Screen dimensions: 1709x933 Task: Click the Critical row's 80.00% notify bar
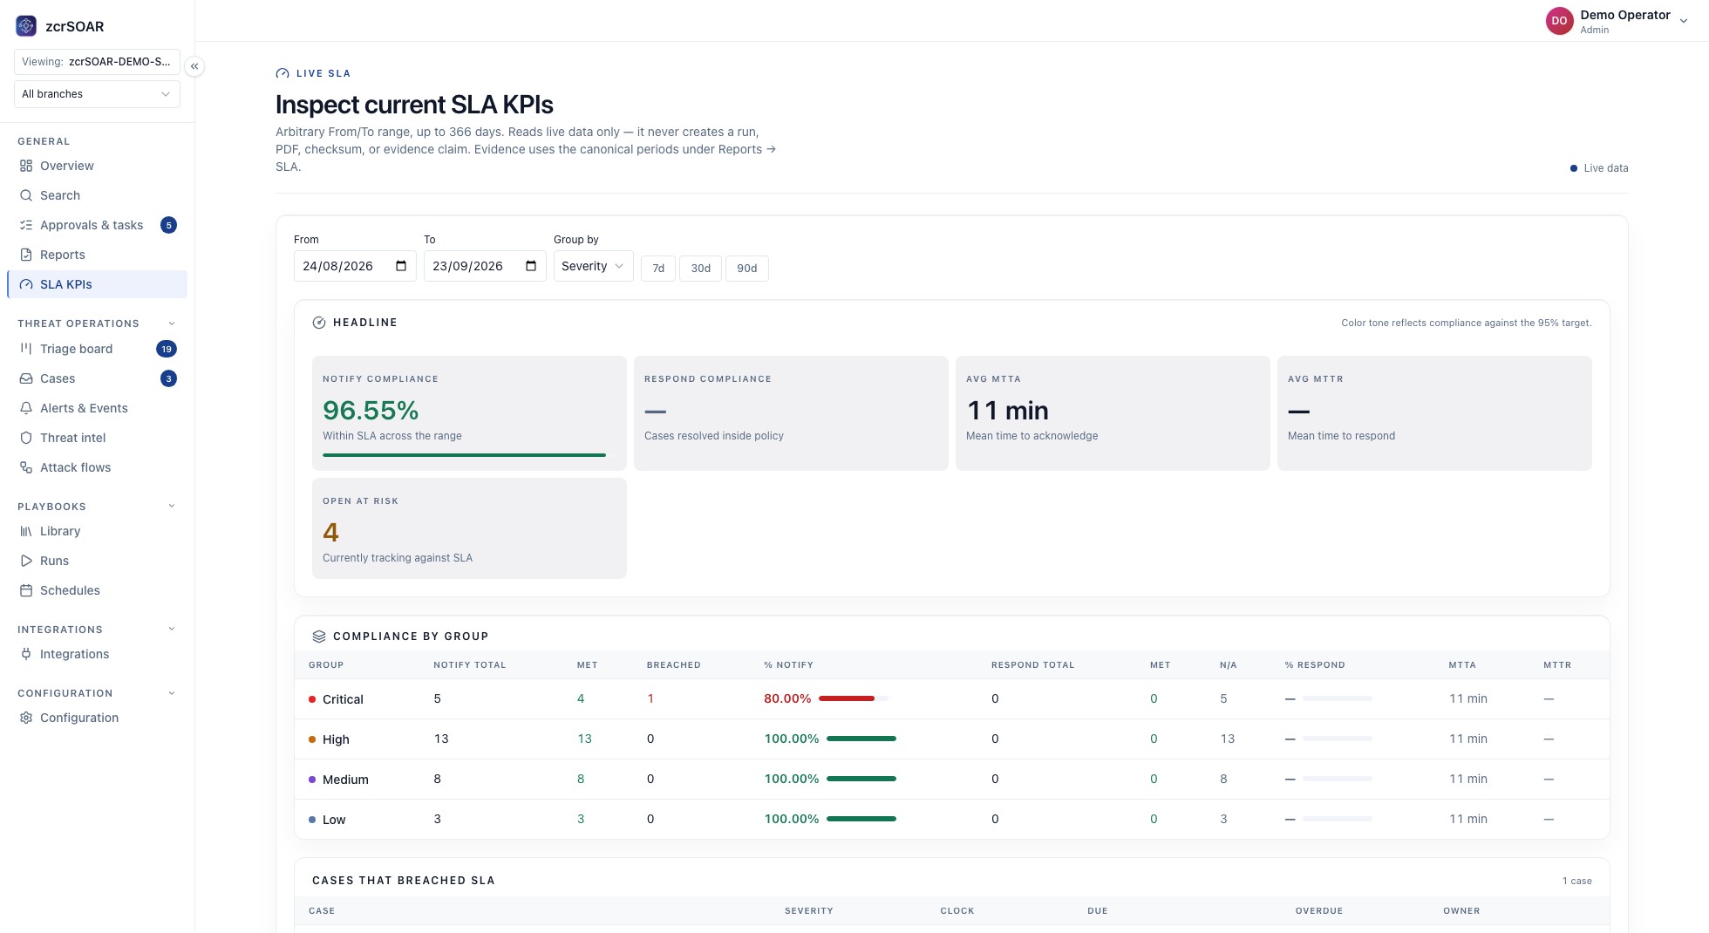click(854, 698)
